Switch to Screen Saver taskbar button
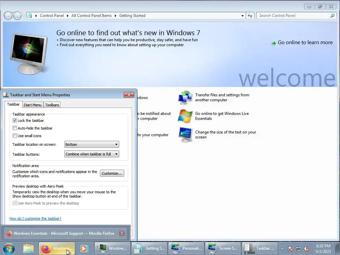Image resolution: width=340 pixels, height=255 pixels. click(223, 248)
